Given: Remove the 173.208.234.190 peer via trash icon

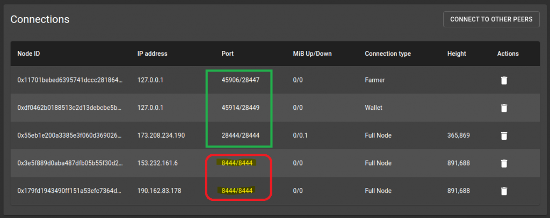Looking at the screenshot, I should tap(504, 136).
